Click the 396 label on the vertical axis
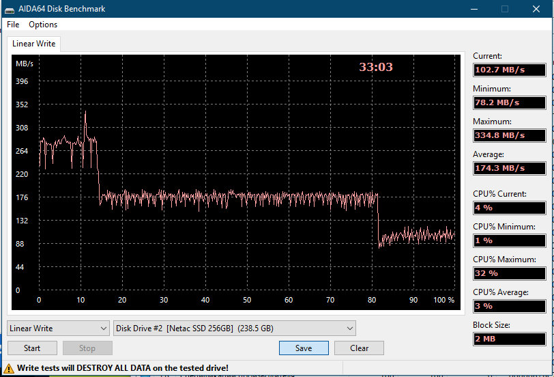 tap(22, 81)
